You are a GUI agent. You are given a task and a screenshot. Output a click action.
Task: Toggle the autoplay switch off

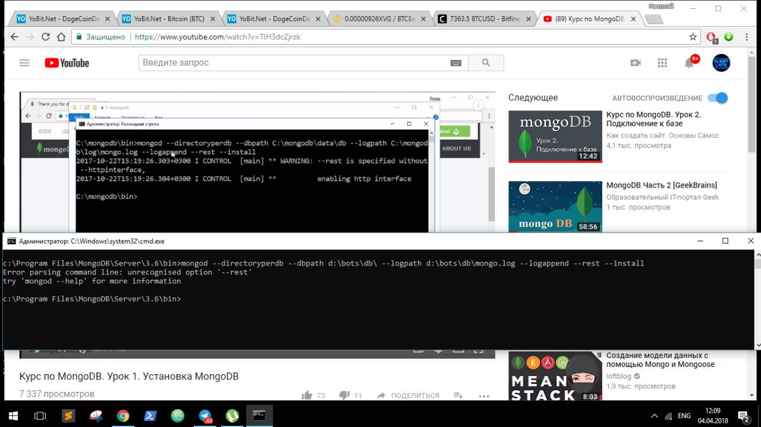coord(718,98)
